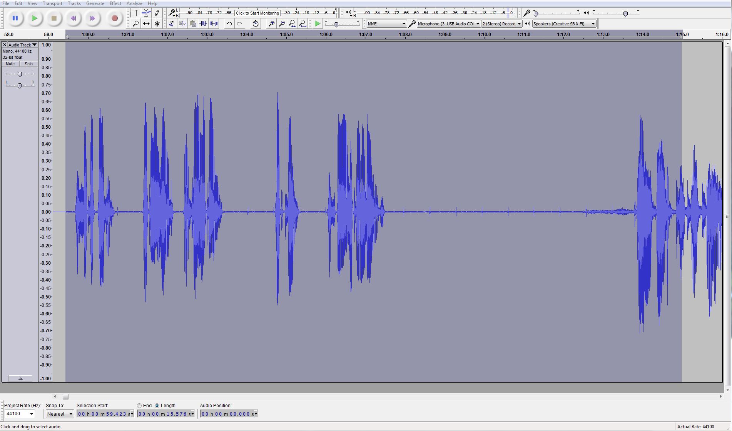Click the Undo arrow icon

tap(229, 24)
